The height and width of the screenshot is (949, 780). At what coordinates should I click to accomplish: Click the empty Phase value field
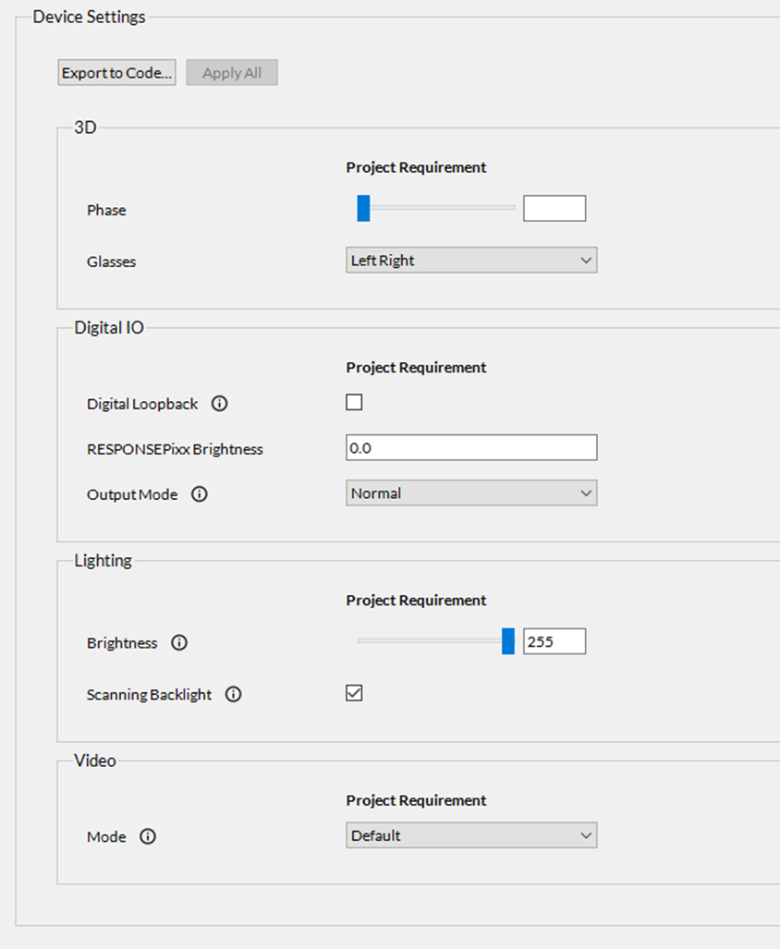[x=555, y=209]
